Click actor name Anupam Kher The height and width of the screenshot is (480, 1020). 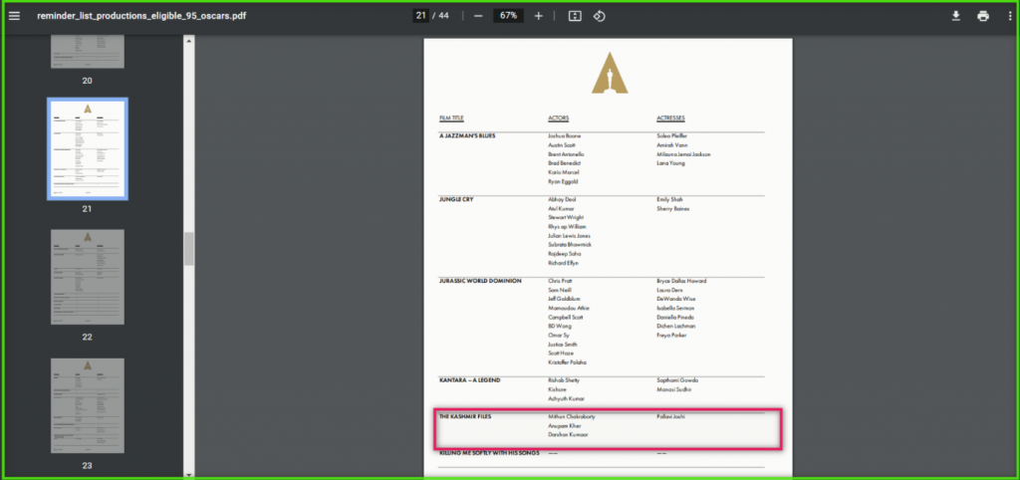point(564,425)
